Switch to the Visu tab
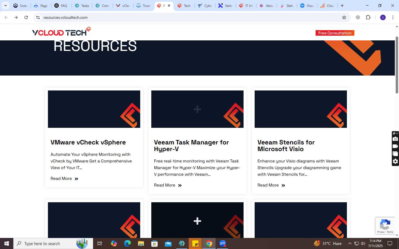The height and width of the screenshot is (249, 399). 308,6
